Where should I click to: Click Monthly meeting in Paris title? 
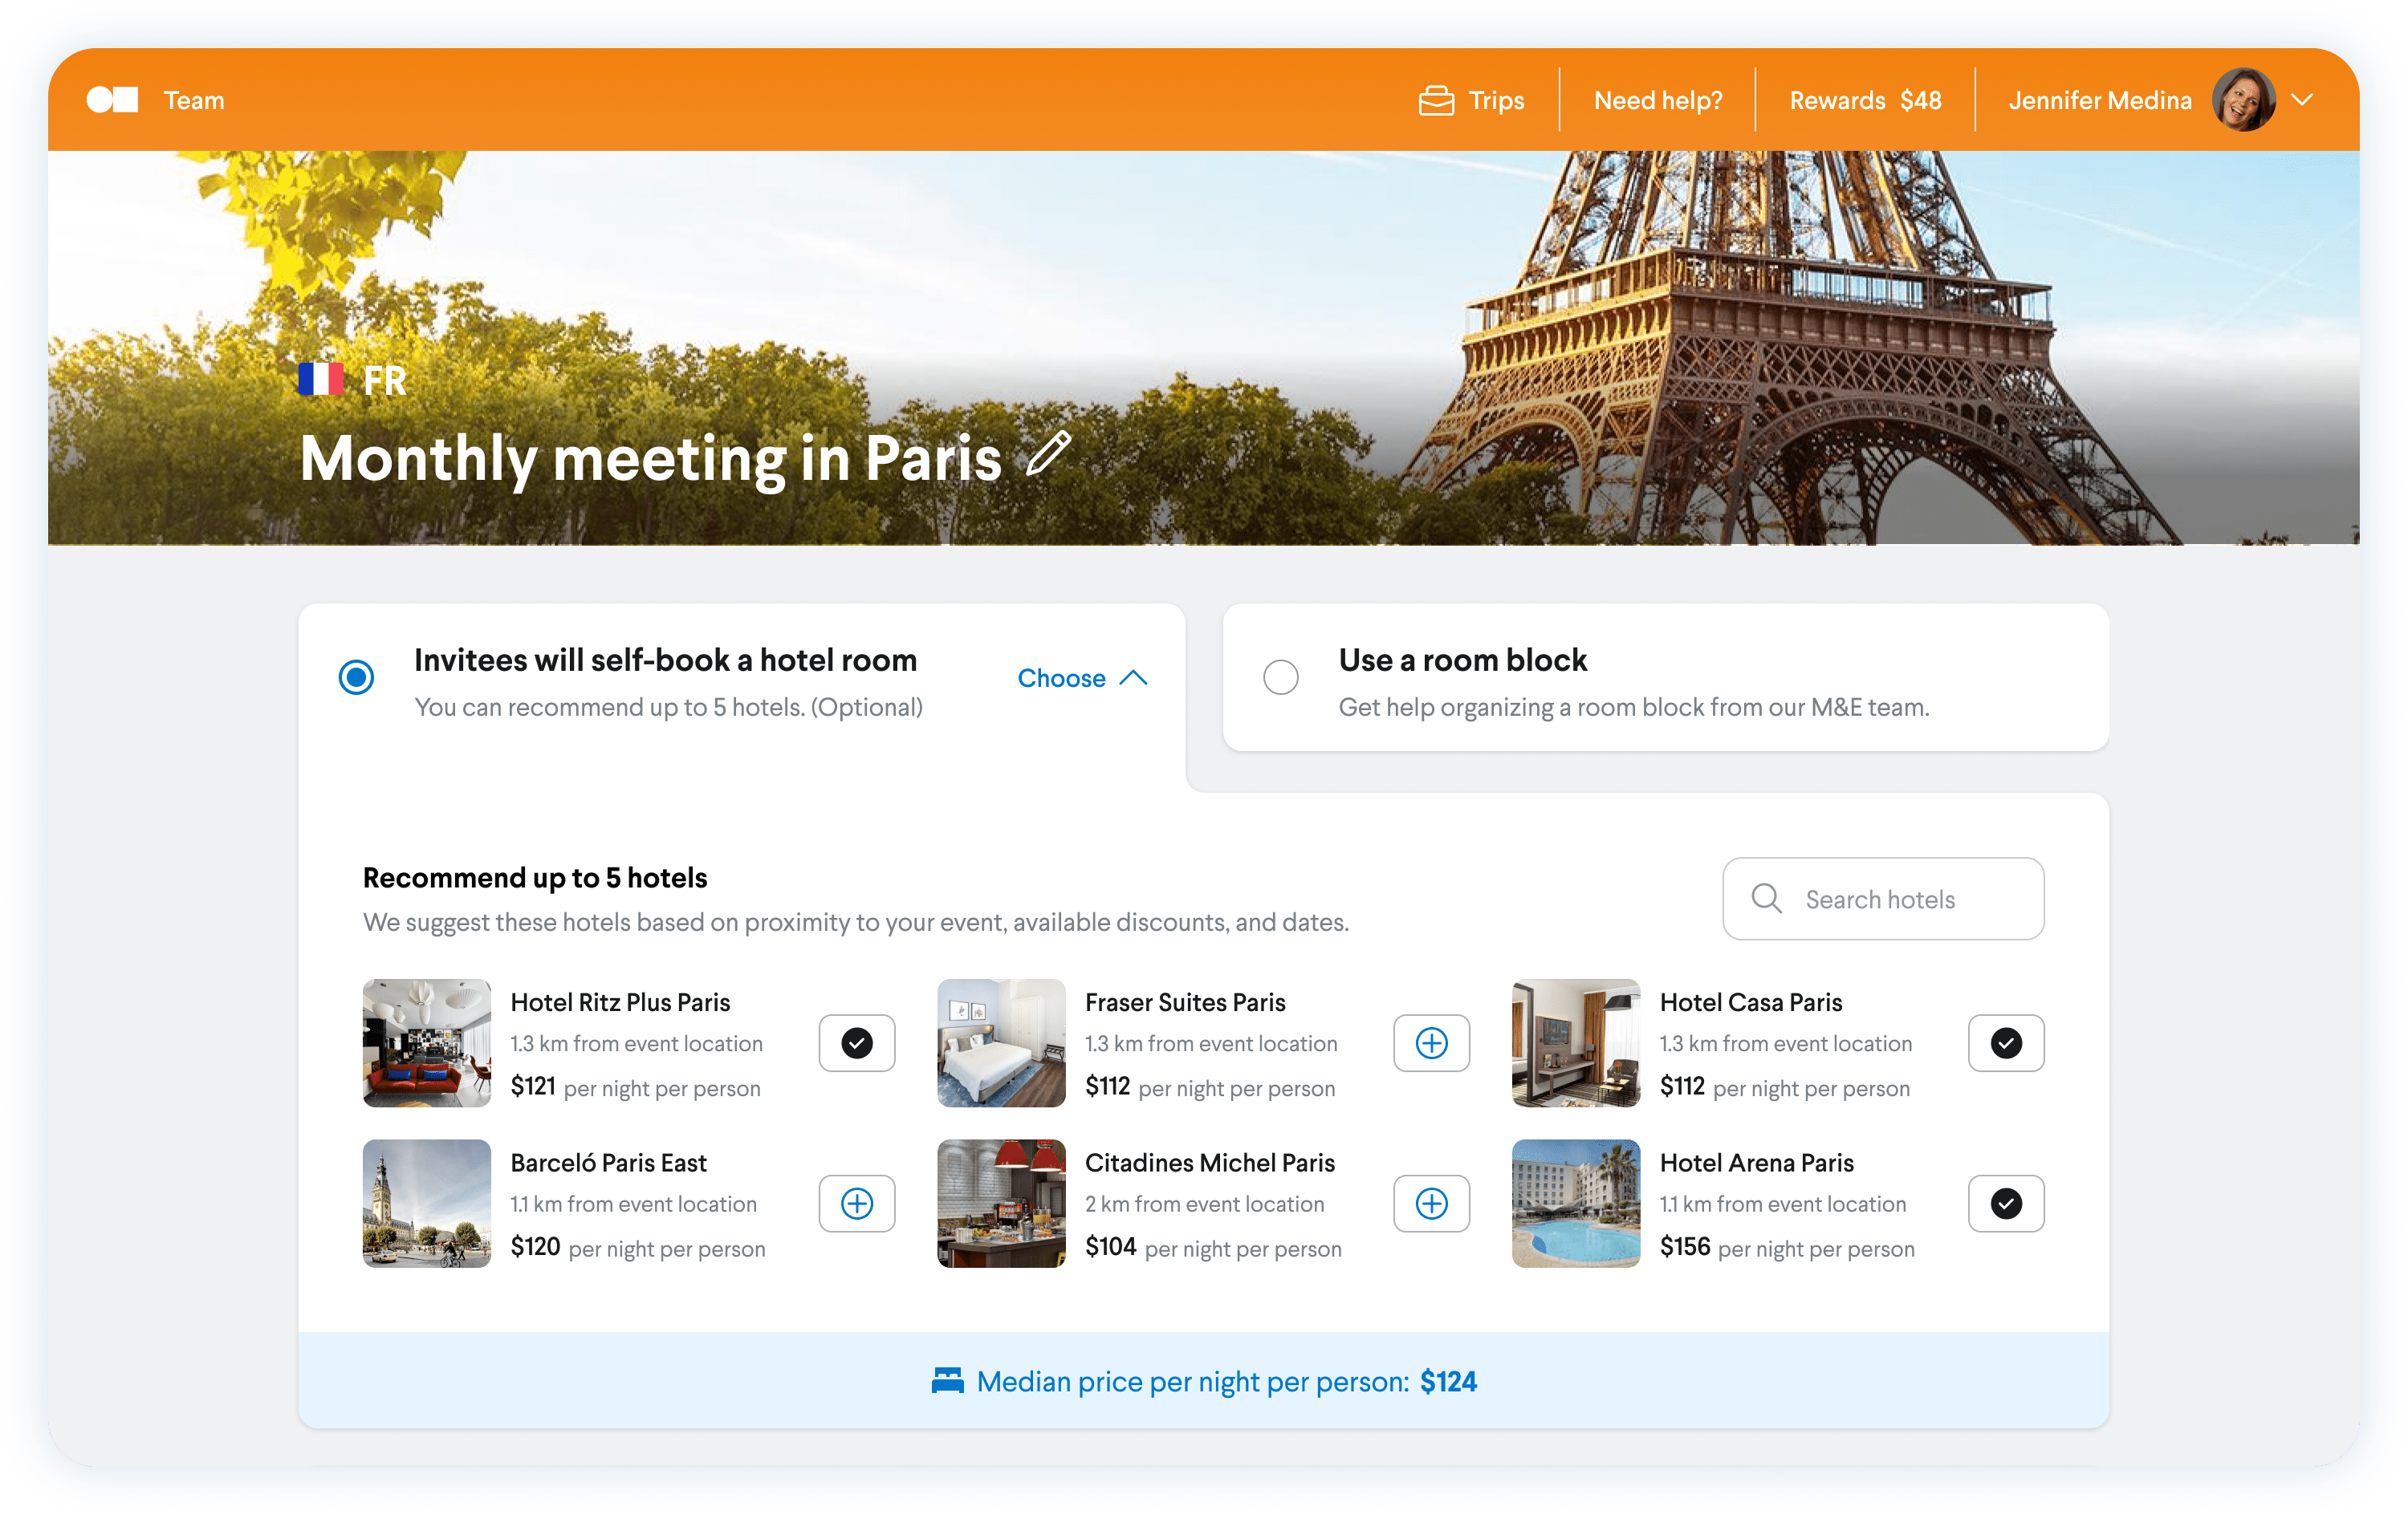click(650, 458)
